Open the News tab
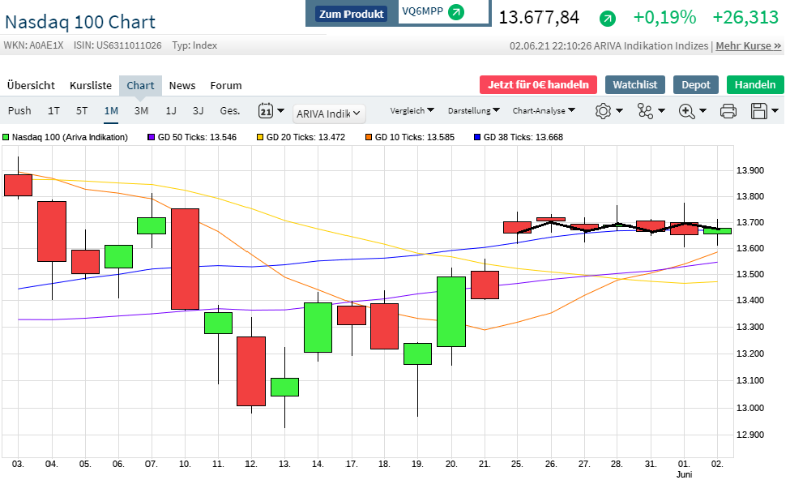This screenshot has width=790, height=480. click(x=181, y=85)
